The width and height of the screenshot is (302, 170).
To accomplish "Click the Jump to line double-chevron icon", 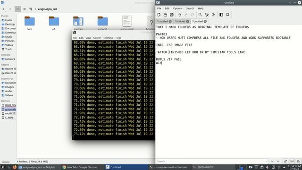I will click(213, 15).
